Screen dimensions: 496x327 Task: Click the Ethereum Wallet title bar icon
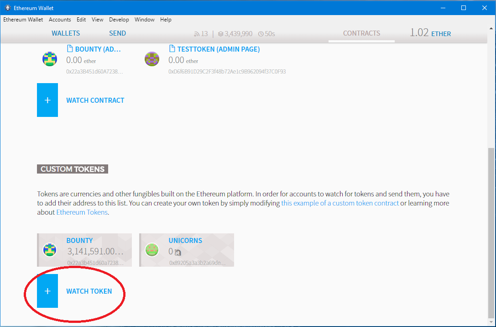pyautogui.click(x=8, y=8)
